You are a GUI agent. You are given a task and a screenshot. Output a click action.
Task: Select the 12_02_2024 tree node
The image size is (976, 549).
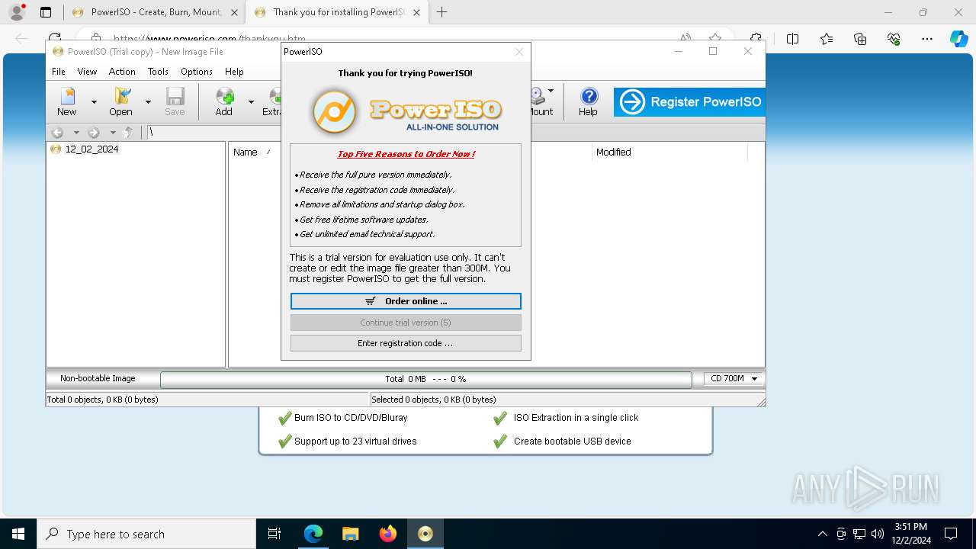[91, 149]
